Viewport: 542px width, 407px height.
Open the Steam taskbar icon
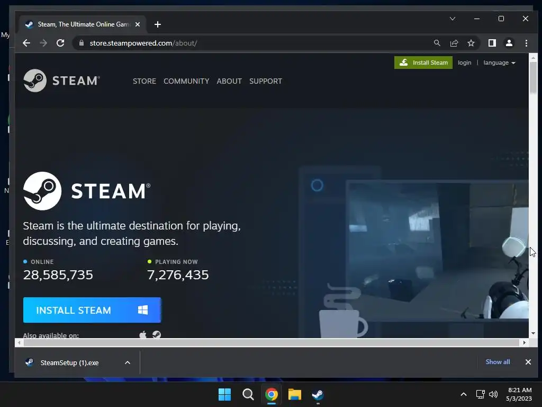(318, 394)
